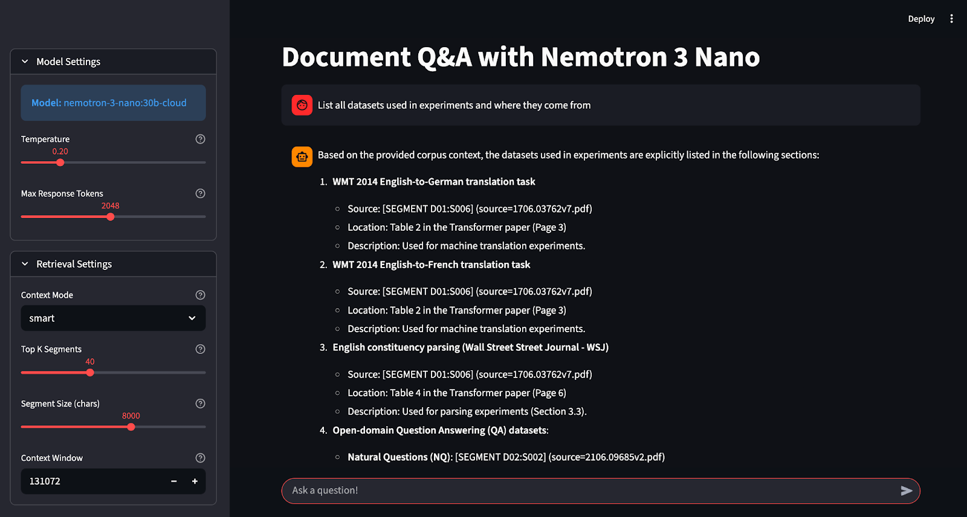Click the Ask a question input field
Screen dimensions: 967x517
[544, 490]
